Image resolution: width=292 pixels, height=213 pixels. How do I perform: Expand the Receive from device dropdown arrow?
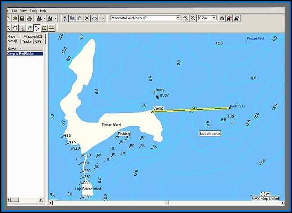click(55, 18)
